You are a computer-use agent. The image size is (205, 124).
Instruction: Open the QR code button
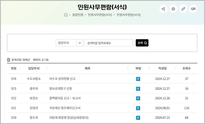click(x=193, y=9)
